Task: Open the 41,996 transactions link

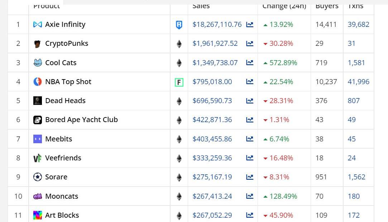Action: (359, 82)
